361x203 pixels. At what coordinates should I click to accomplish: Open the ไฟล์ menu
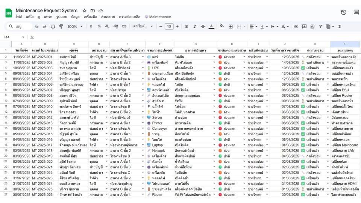pos(19,17)
